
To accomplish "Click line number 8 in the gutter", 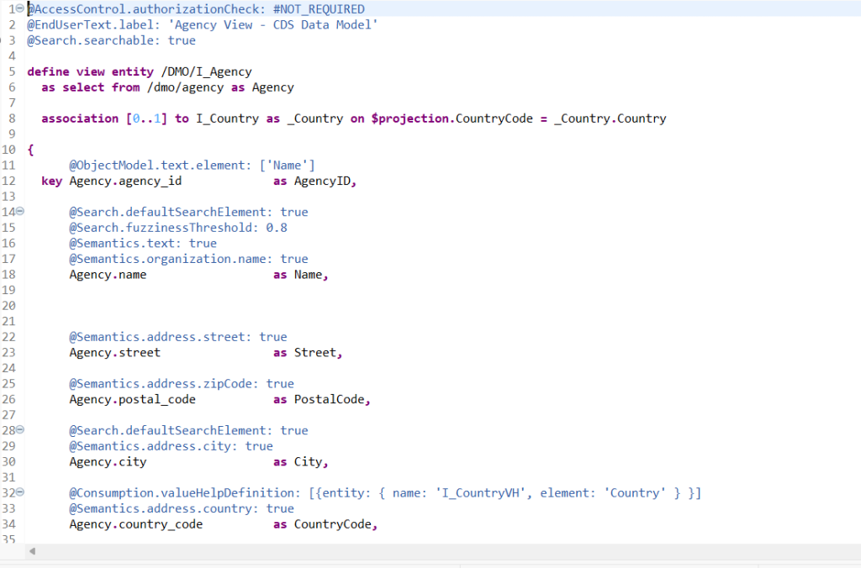I will coord(12,118).
